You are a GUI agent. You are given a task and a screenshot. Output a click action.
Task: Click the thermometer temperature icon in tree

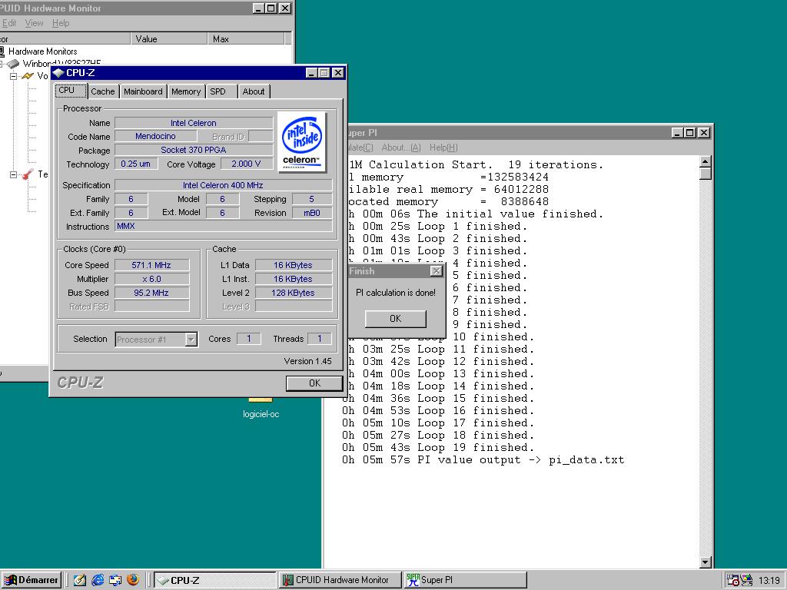click(28, 174)
